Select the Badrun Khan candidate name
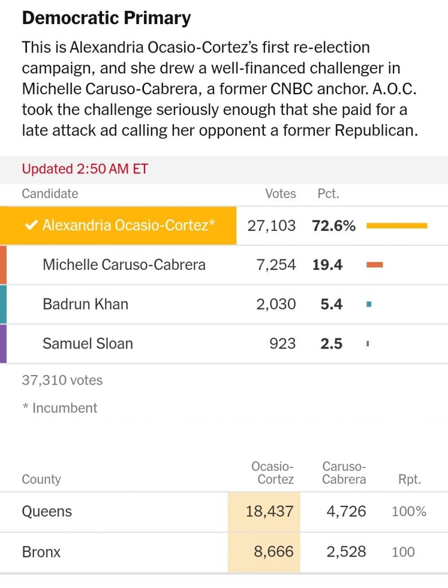 pos(85,304)
